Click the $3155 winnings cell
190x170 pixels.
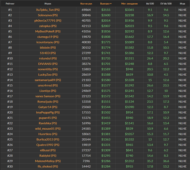106,10
